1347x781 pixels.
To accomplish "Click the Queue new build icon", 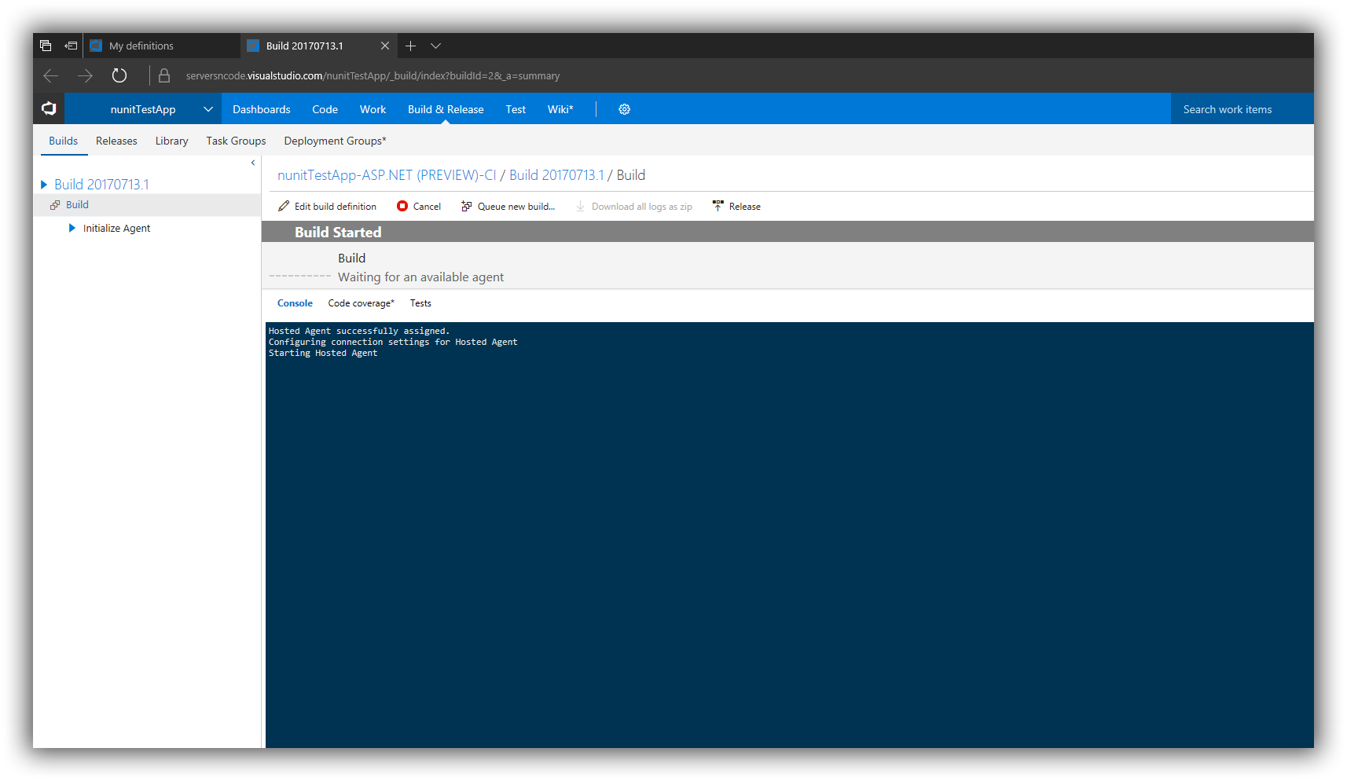I will [x=467, y=206].
